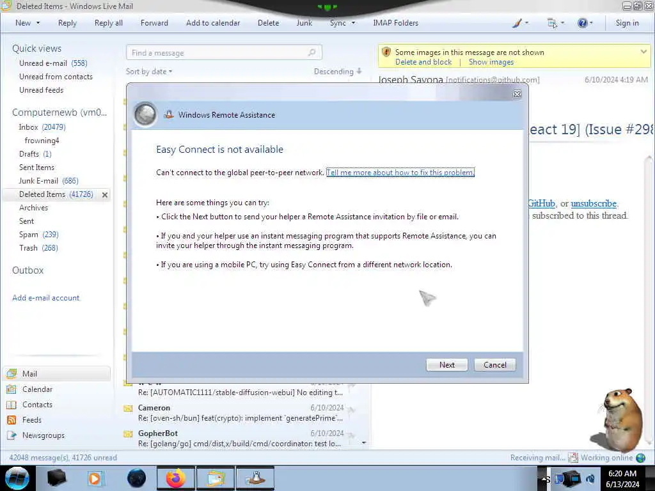Switch to the Mail view
Viewport: 655px width, 491px height.
[x=56, y=373]
